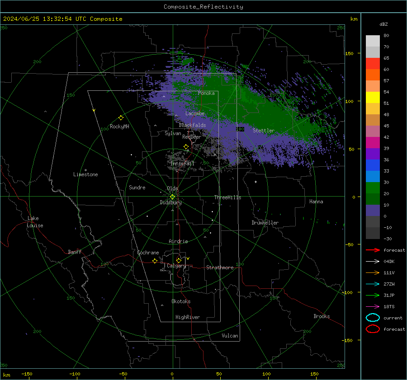
Task: Select the 20 dBZ green color swatch
Action: (373, 188)
